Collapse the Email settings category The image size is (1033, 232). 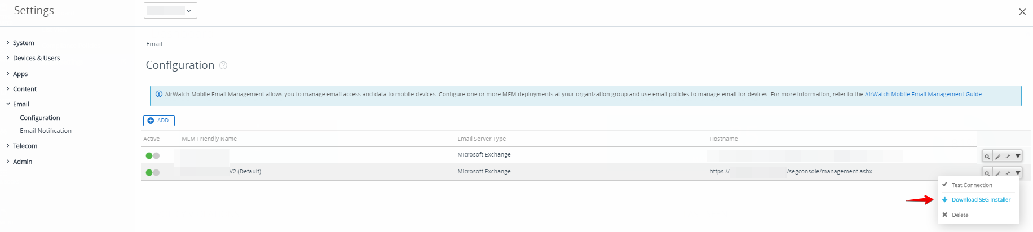[21, 104]
